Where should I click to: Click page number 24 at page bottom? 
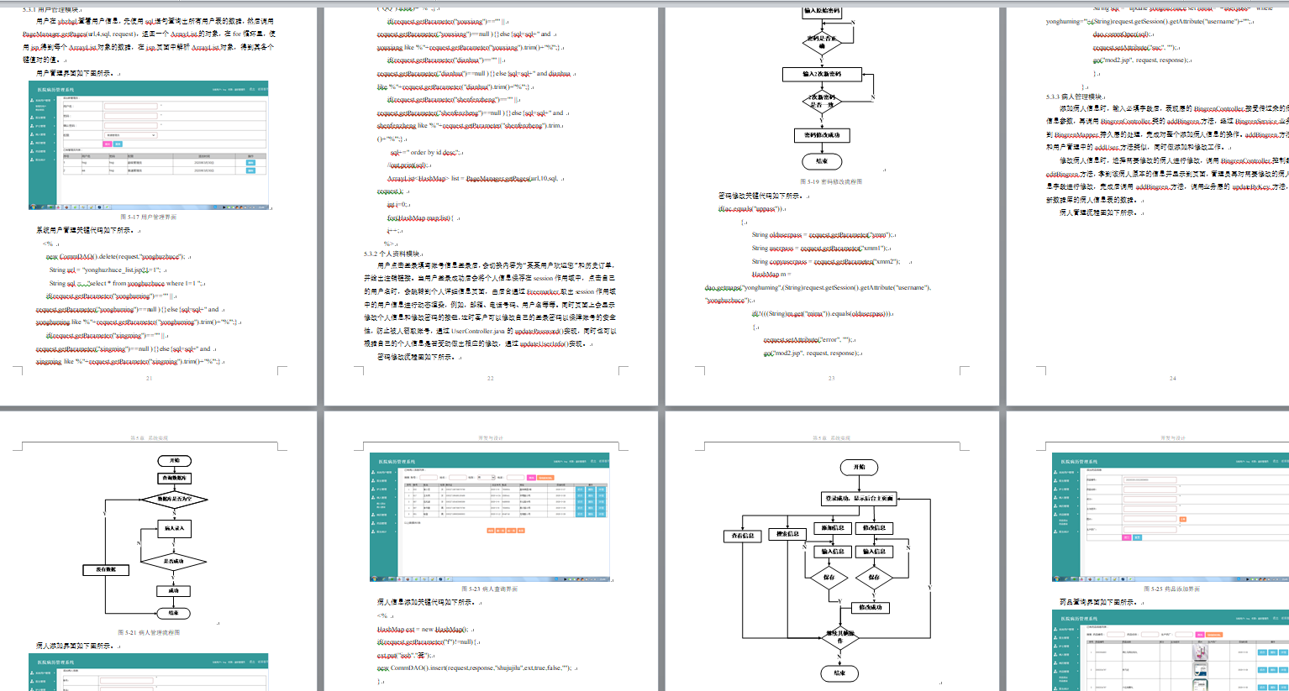click(x=1172, y=379)
